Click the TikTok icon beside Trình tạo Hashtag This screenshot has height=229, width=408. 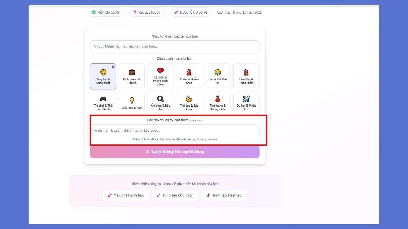(208, 195)
